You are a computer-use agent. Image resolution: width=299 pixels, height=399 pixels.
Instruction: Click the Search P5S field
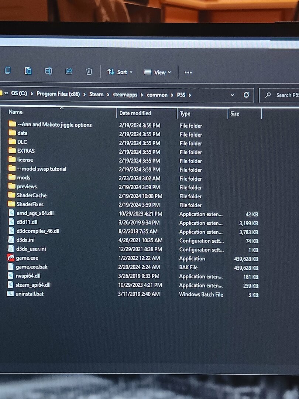279,95
